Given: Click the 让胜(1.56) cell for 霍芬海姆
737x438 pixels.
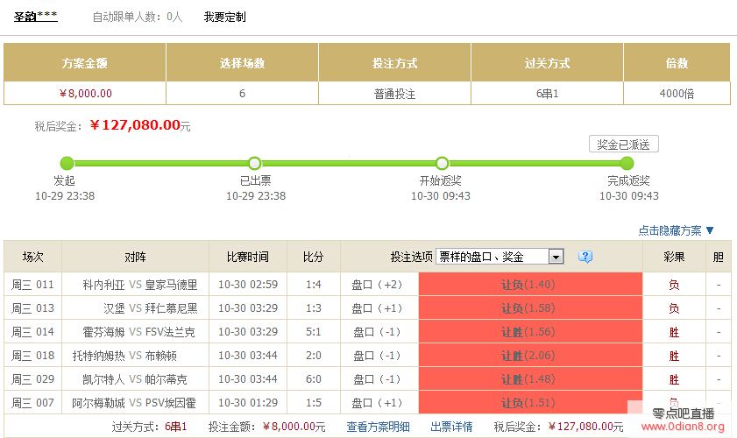Looking at the screenshot, I should click(x=528, y=332).
